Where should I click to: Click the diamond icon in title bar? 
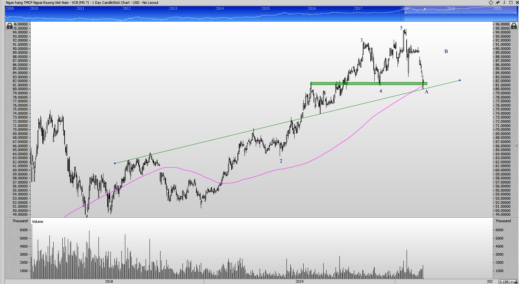[491, 3]
